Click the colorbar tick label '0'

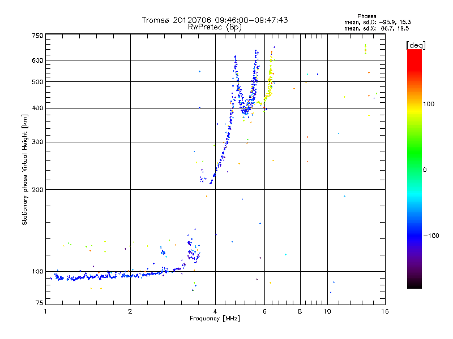click(425, 170)
